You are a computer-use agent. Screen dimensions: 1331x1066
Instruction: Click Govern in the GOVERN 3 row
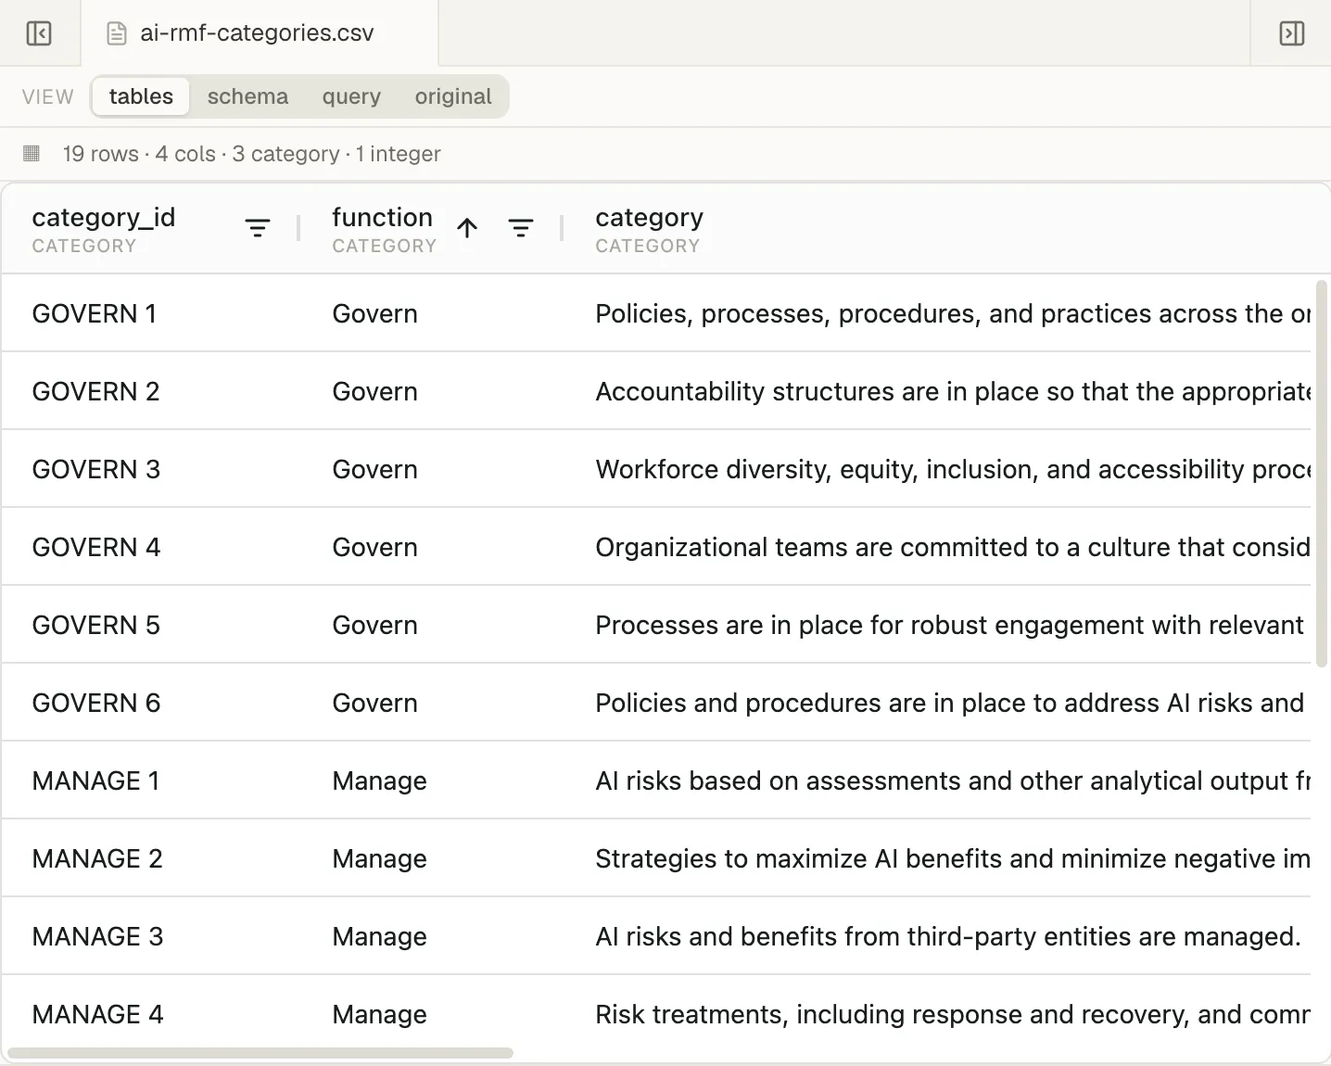click(x=374, y=469)
